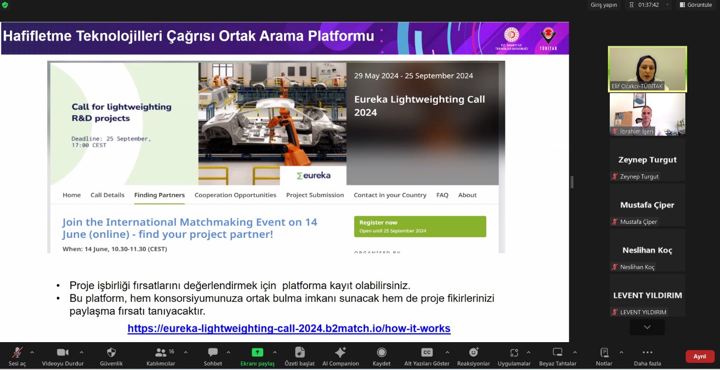
Task: Click Join the International Matchmaking Event heading
Action: point(189,228)
